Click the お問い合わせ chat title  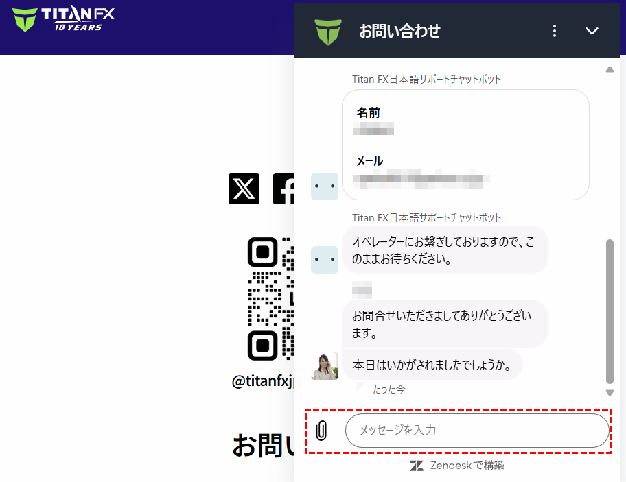click(399, 31)
